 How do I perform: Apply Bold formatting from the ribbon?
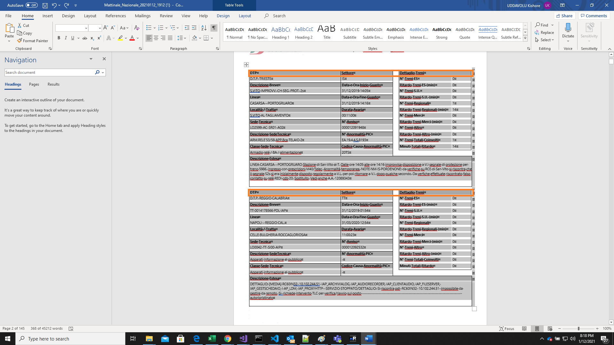pos(59,38)
